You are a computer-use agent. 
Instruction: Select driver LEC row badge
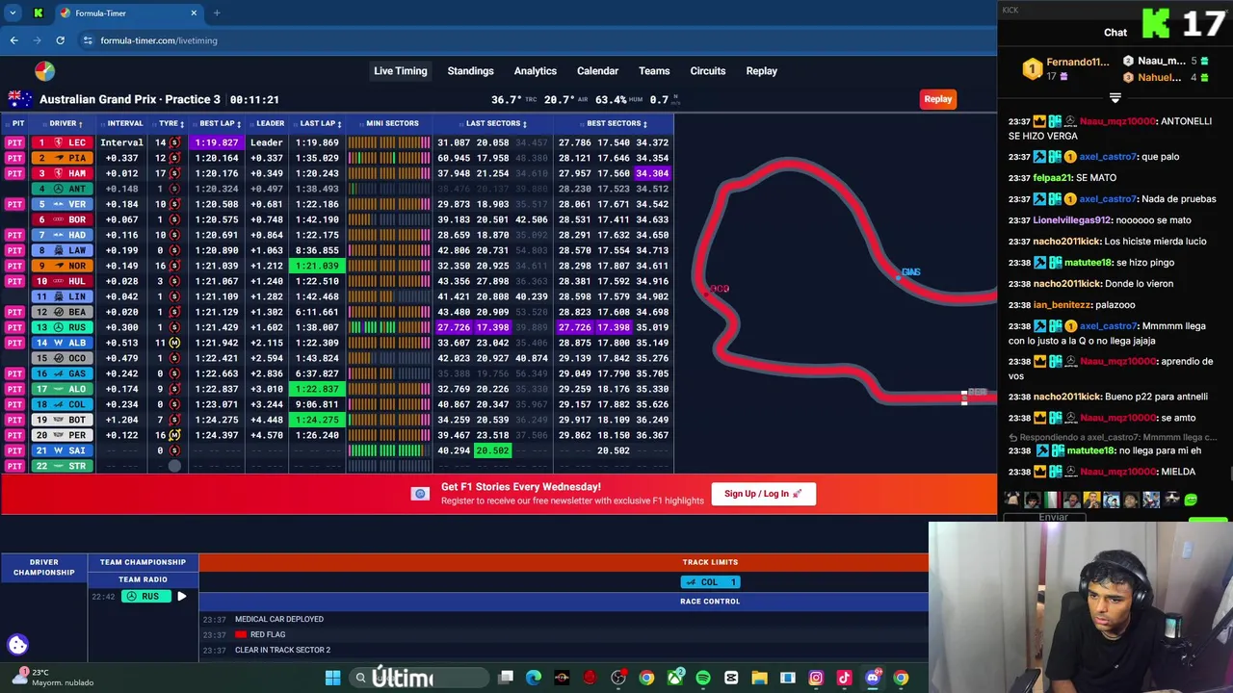[63, 142]
